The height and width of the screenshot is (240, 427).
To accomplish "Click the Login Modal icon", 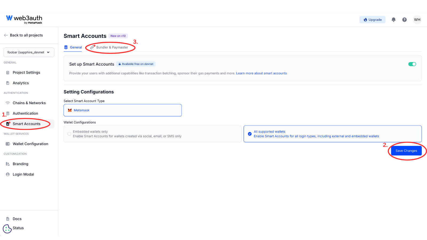I will [8, 174].
